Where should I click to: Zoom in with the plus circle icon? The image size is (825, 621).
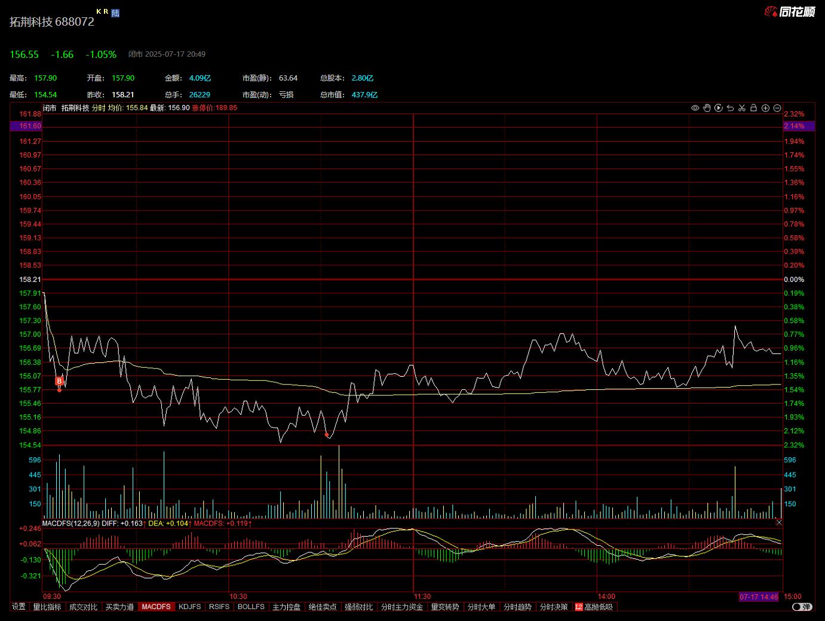(765, 108)
